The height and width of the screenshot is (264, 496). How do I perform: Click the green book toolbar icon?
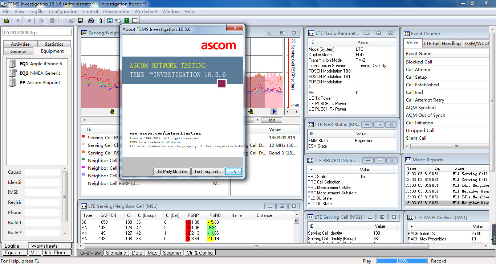click(x=127, y=20)
